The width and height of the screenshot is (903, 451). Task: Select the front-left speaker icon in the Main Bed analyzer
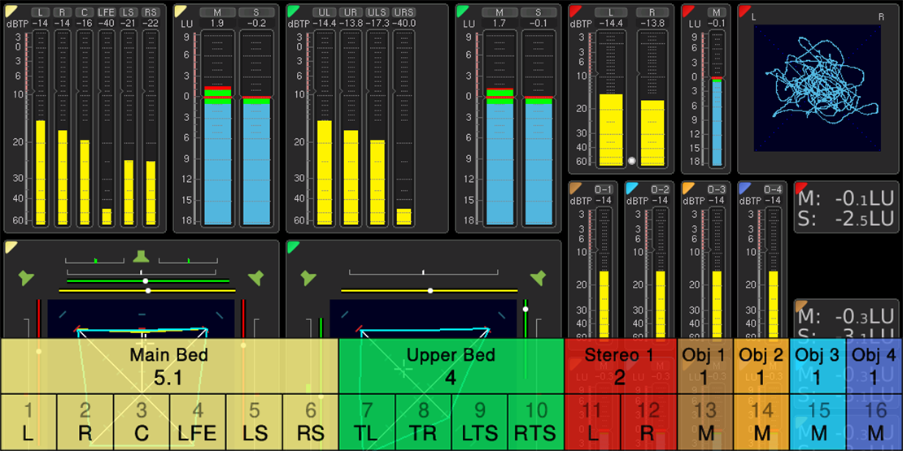click(27, 278)
